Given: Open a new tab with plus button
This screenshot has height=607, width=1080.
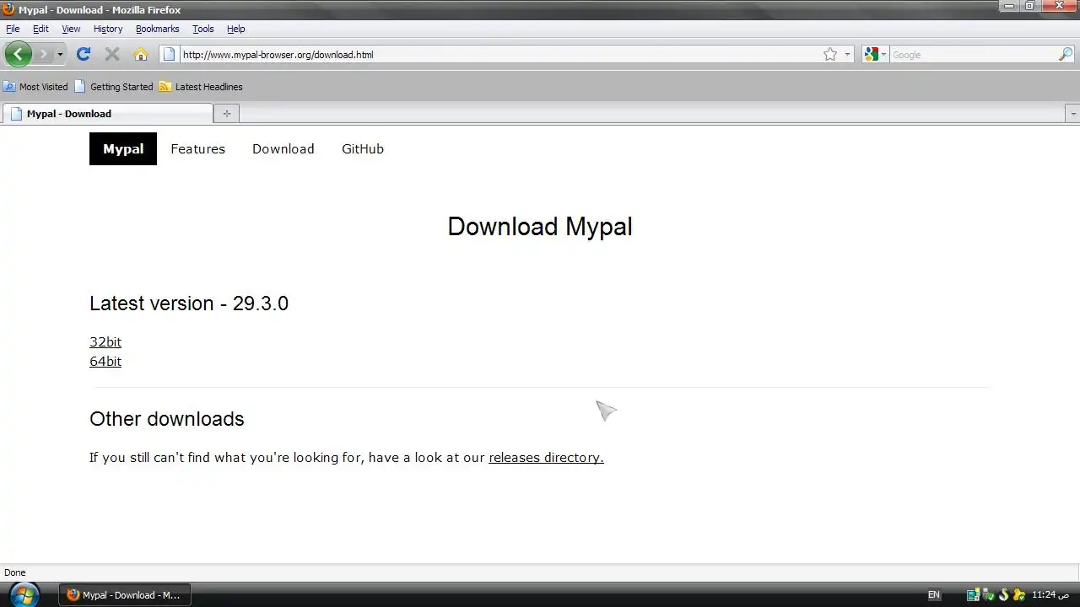Looking at the screenshot, I should pyautogui.click(x=226, y=114).
